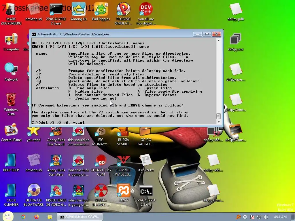Screen dimensions: 295x221
Task: Click the line starting 'ERASE [/P] [/F]'
Action: pyautogui.click(x=90, y=47)
